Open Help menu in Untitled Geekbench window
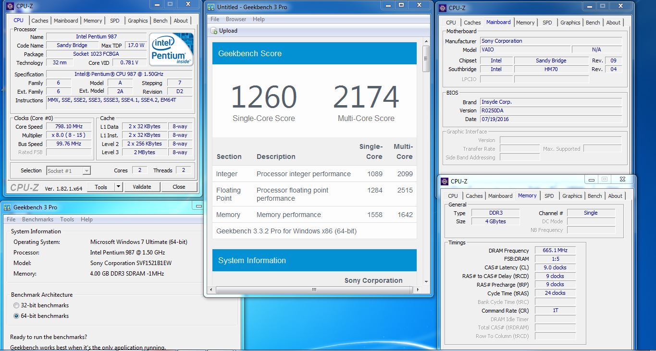The width and height of the screenshot is (656, 351). tap(259, 19)
